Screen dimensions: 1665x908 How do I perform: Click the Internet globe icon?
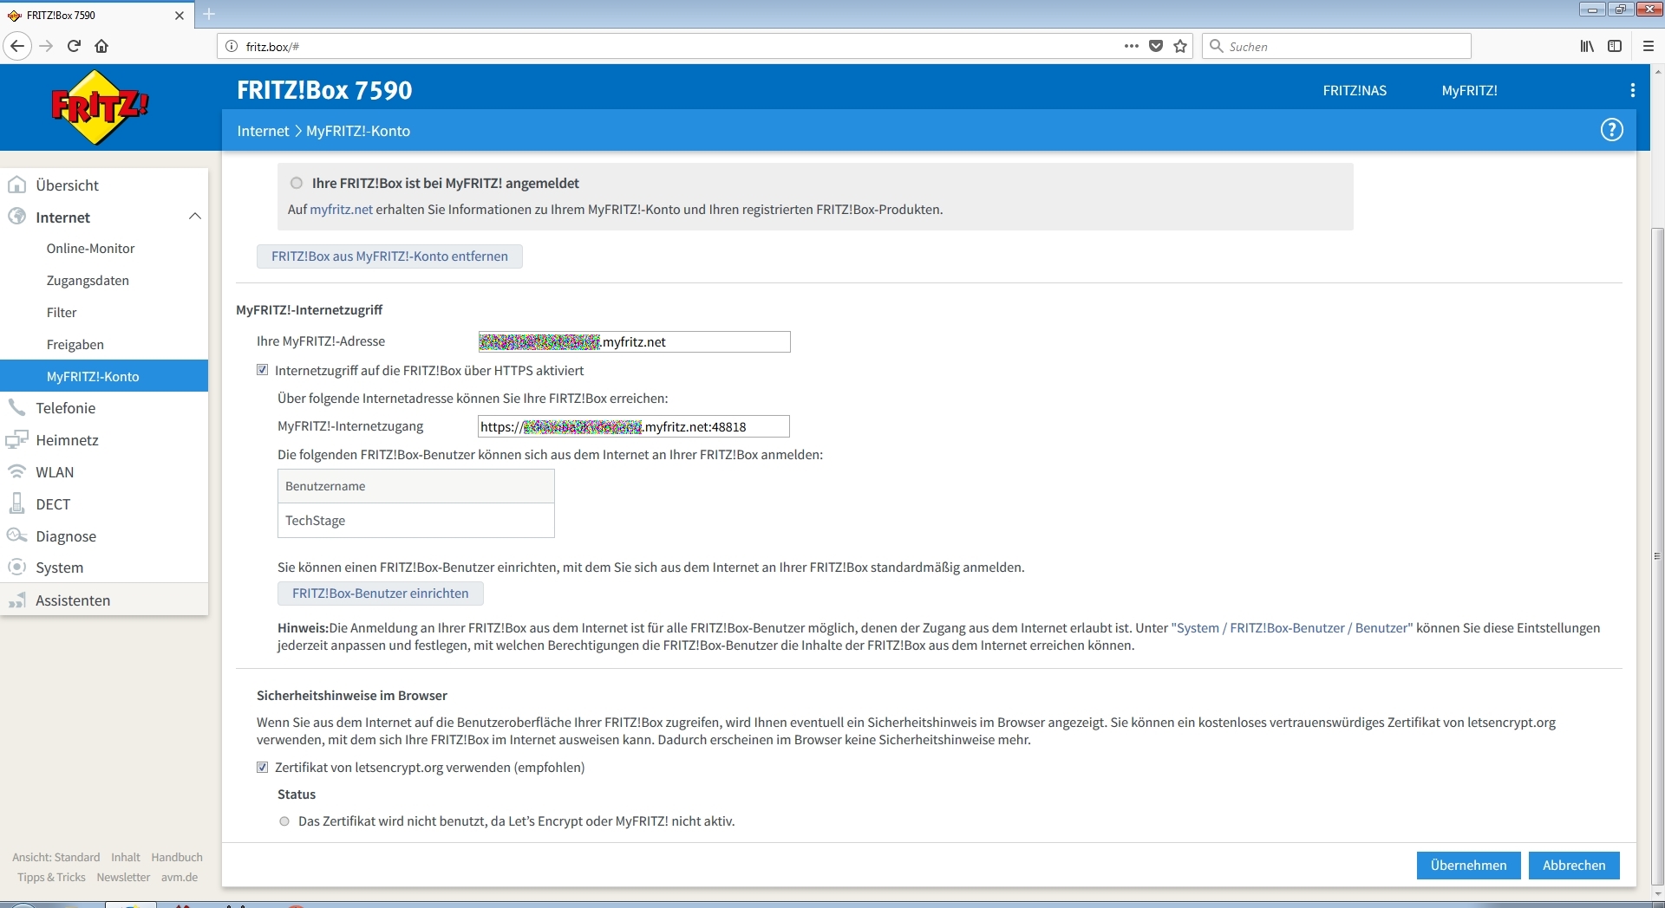[x=16, y=217]
